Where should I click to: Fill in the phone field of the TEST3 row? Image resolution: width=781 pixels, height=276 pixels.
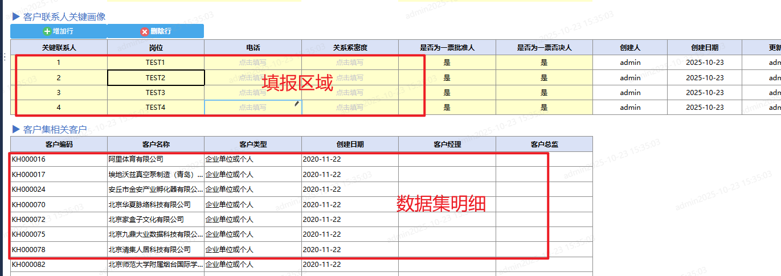(x=253, y=92)
